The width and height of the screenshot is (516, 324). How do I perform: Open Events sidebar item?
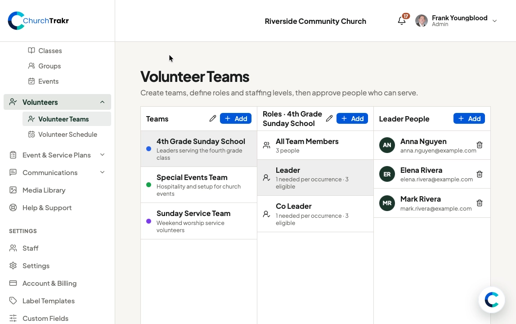point(49,81)
